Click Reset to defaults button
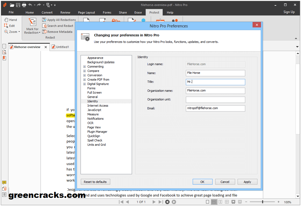 [x=95, y=182]
